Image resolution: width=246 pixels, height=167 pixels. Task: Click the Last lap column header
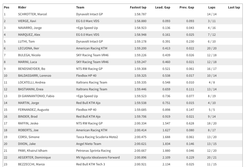point(234,7)
